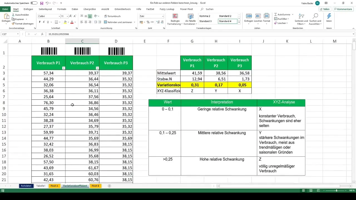
Task: Open Sortieren und Filtern
Action: (301, 19)
